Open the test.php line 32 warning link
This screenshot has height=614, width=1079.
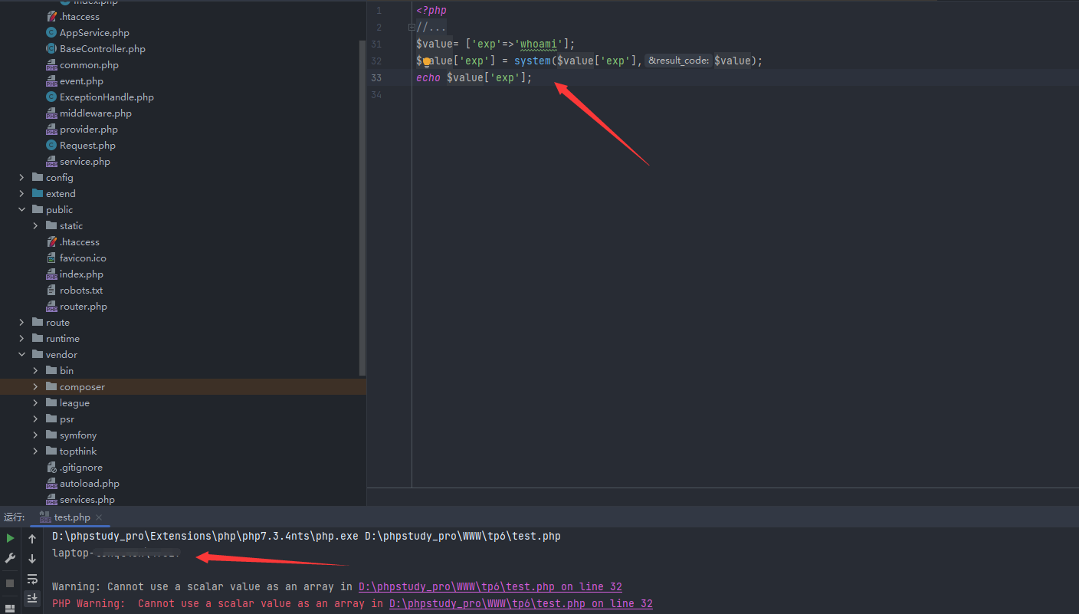pos(490,586)
